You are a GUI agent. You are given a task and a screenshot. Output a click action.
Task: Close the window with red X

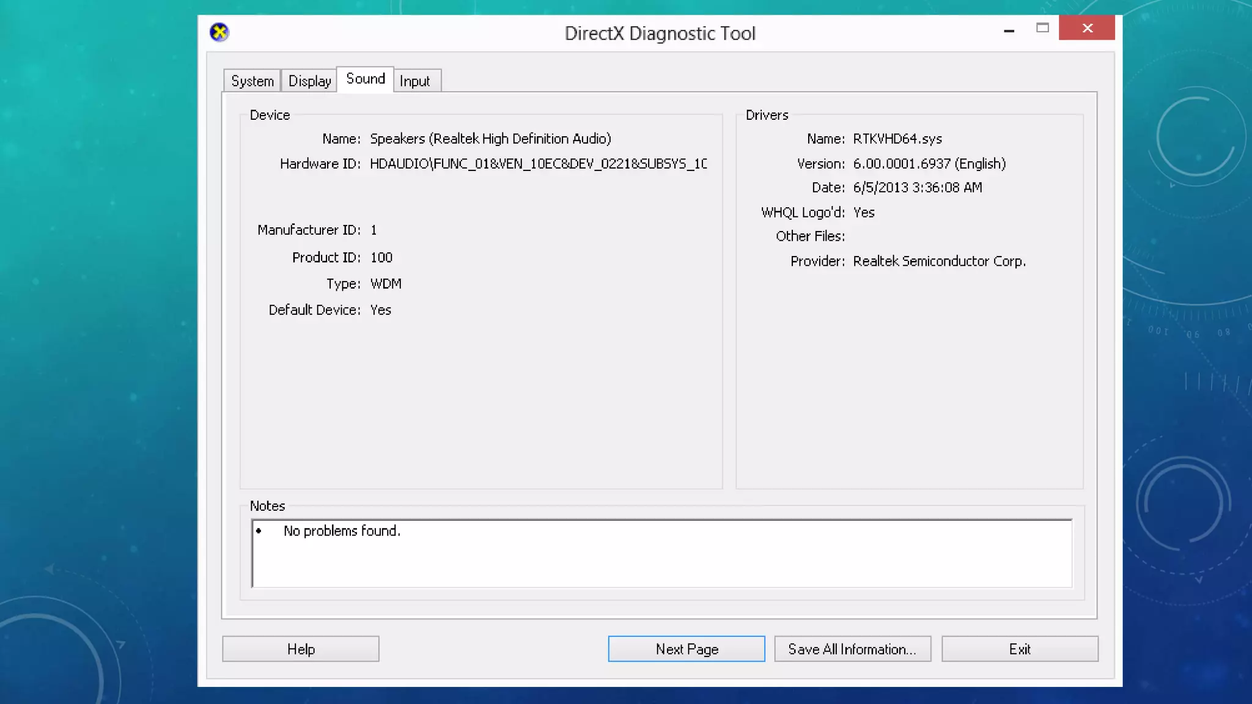(x=1087, y=28)
